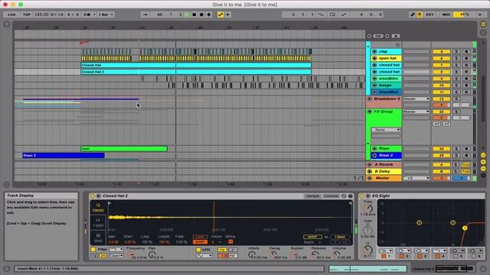This screenshot has height=275, width=490.
Task: Toggle the Punch-In switch icon
Action: 322,15
